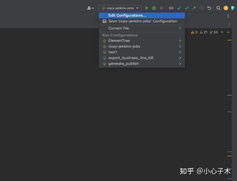This screenshot has width=237, height=181.
Task: Click the 21 weak warnings indicator
Action: [x=204, y=32]
